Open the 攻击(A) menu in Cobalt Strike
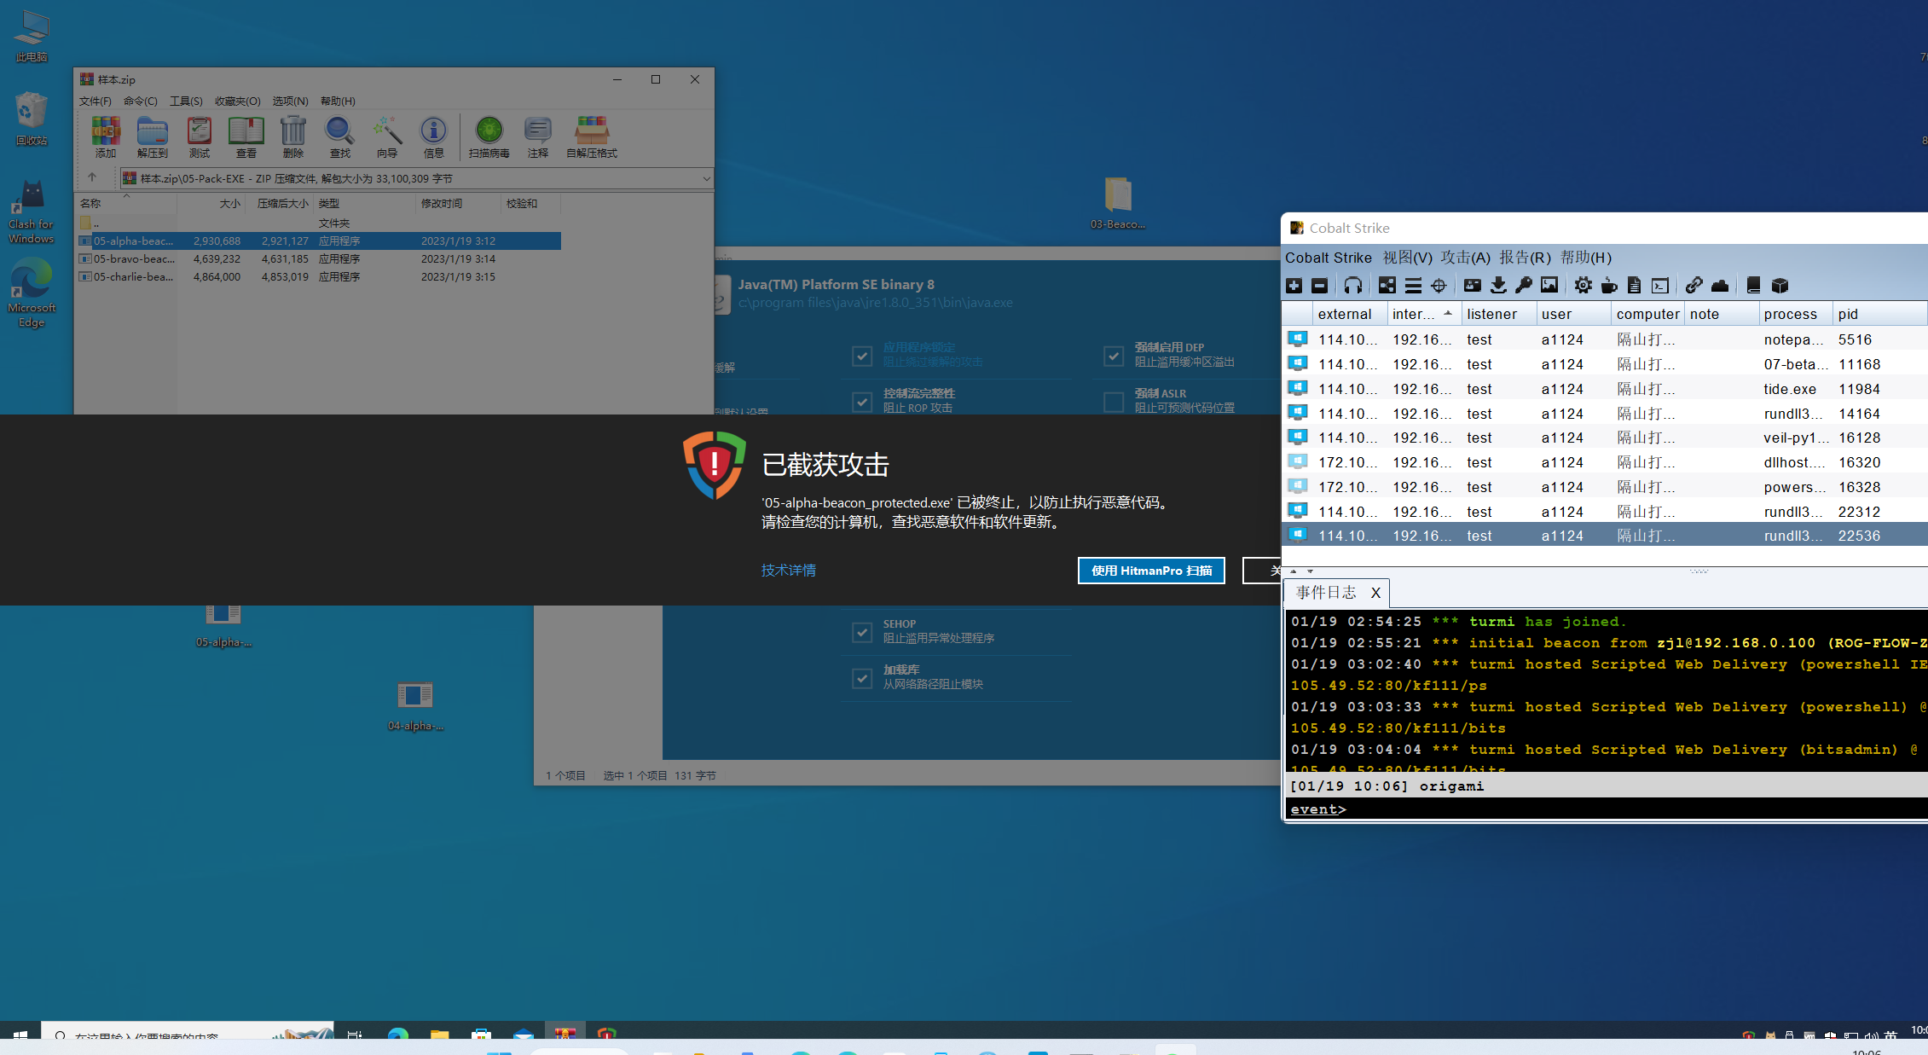 pyautogui.click(x=1465, y=258)
